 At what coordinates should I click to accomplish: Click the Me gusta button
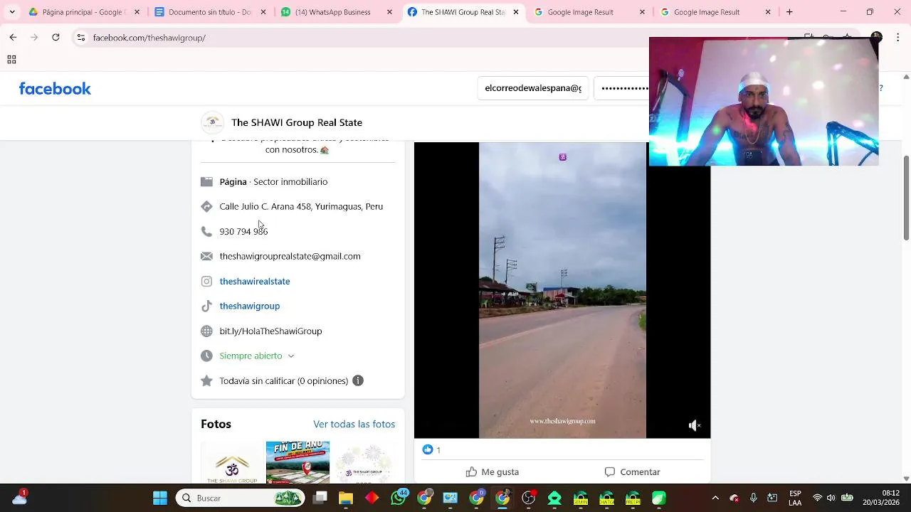tap(493, 471)
